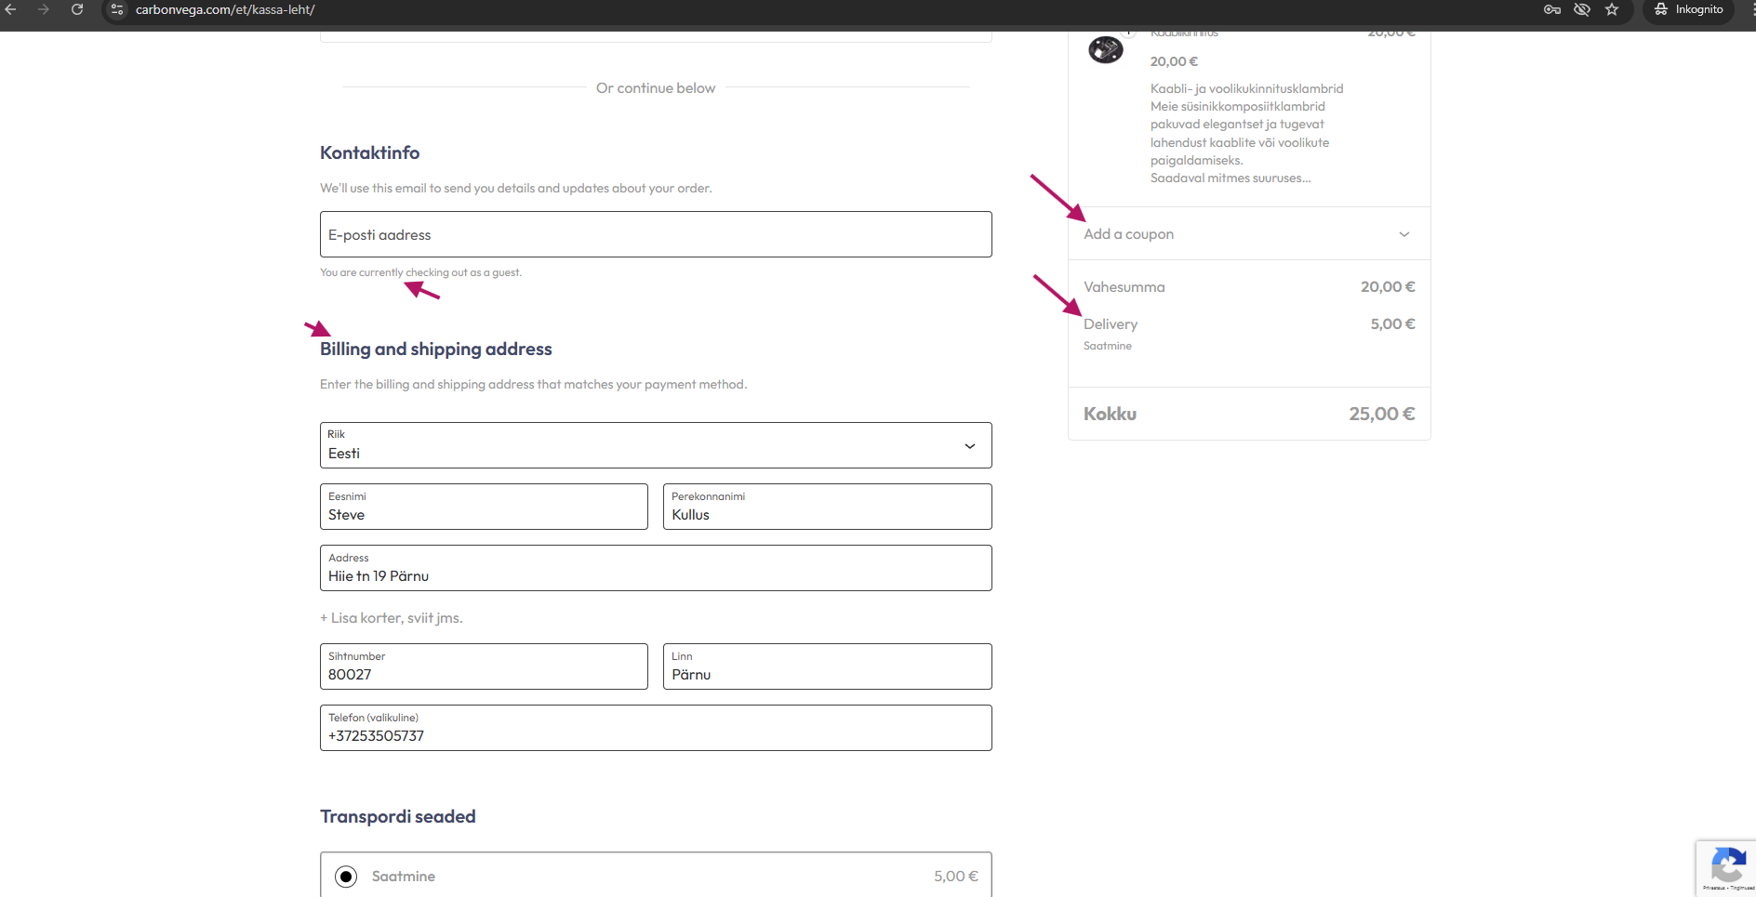
Task: Click the Linn city field
Action: pyautogui.click(x=827, y=667)
